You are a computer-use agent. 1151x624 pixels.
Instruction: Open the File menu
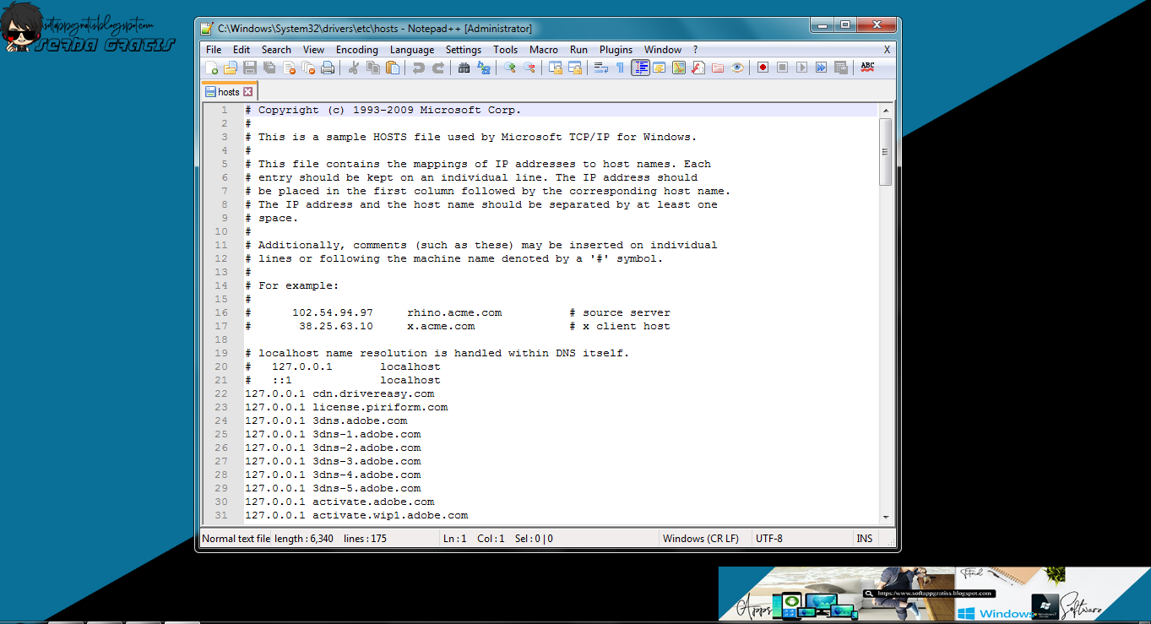tap(214, 50)
